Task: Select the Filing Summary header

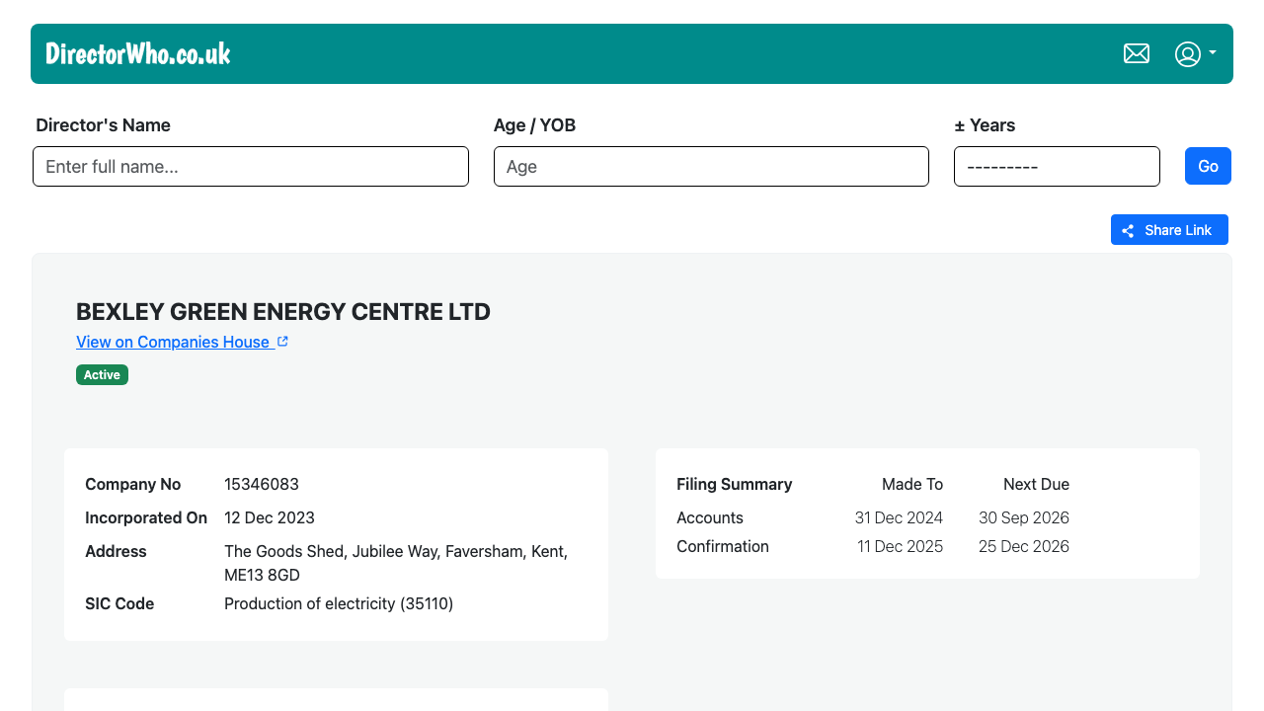Action: [734, 484]
